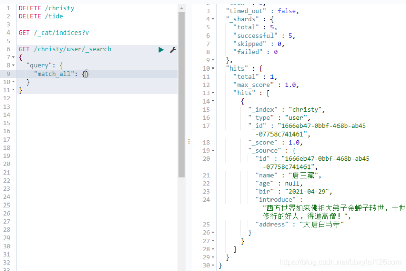Viewport: 406px width, 271px height.
Task: Click the "_score" : 1.0 response line
Action: (x=275, y=143)
